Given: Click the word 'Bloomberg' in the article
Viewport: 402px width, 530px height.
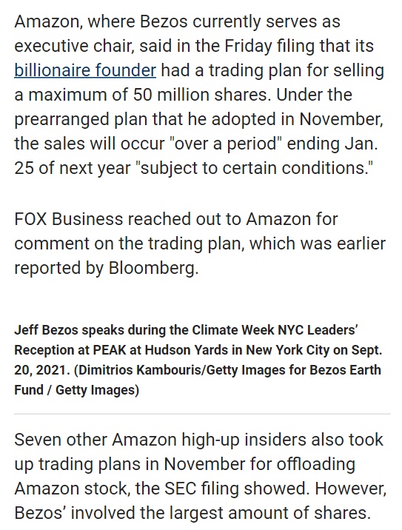Looking at the screenshot, I should coord(152,268).
